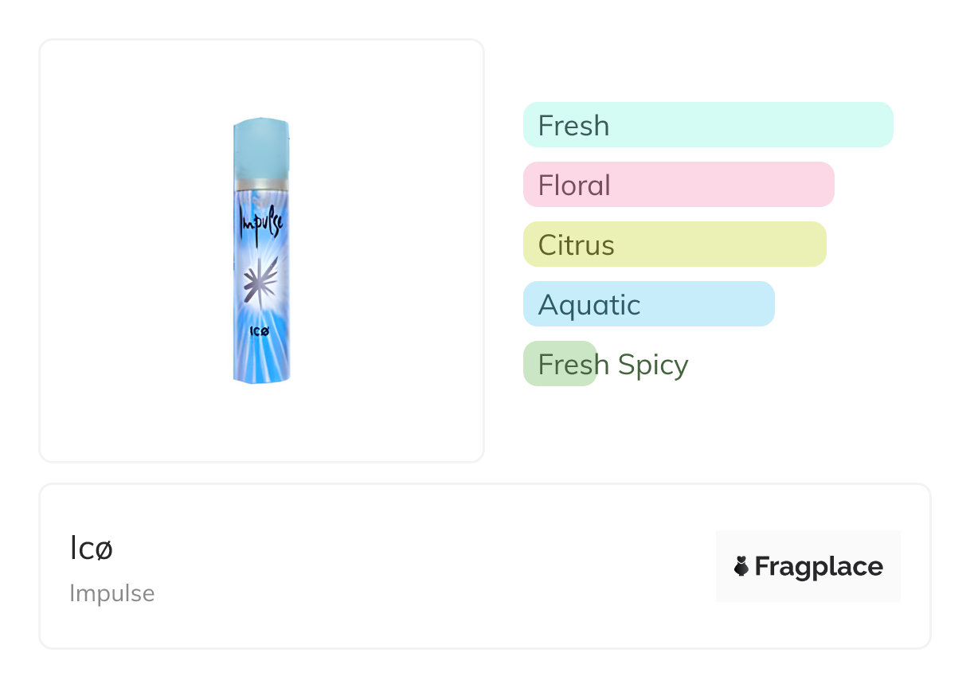This screenshot has height=688, width=970.
Task: Click the Floral label text
Action: point(573,186)
